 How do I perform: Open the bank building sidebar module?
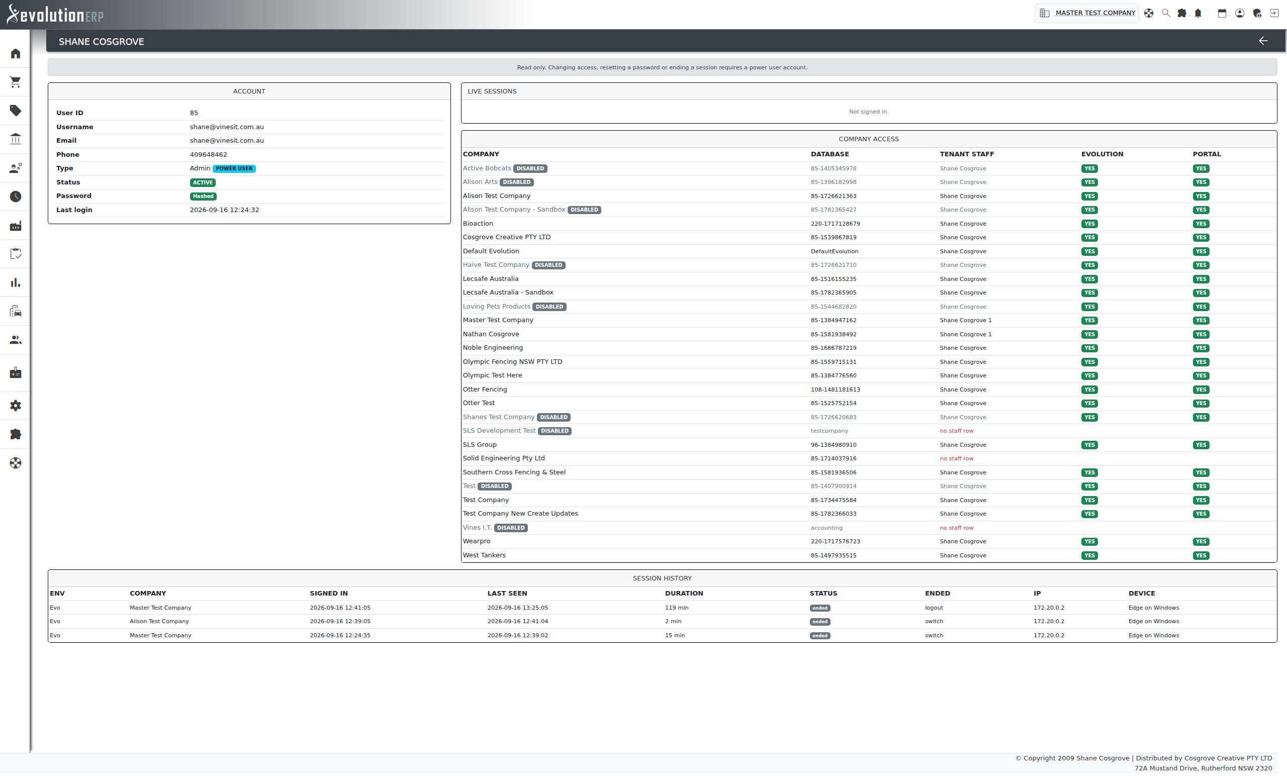16,139
